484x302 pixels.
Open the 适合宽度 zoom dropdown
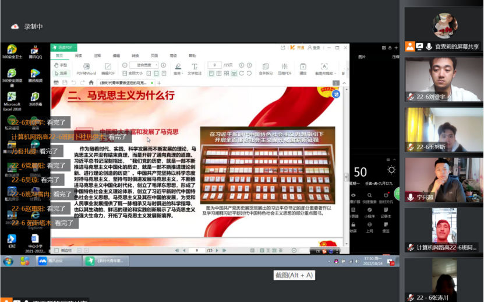pos(142,65)
